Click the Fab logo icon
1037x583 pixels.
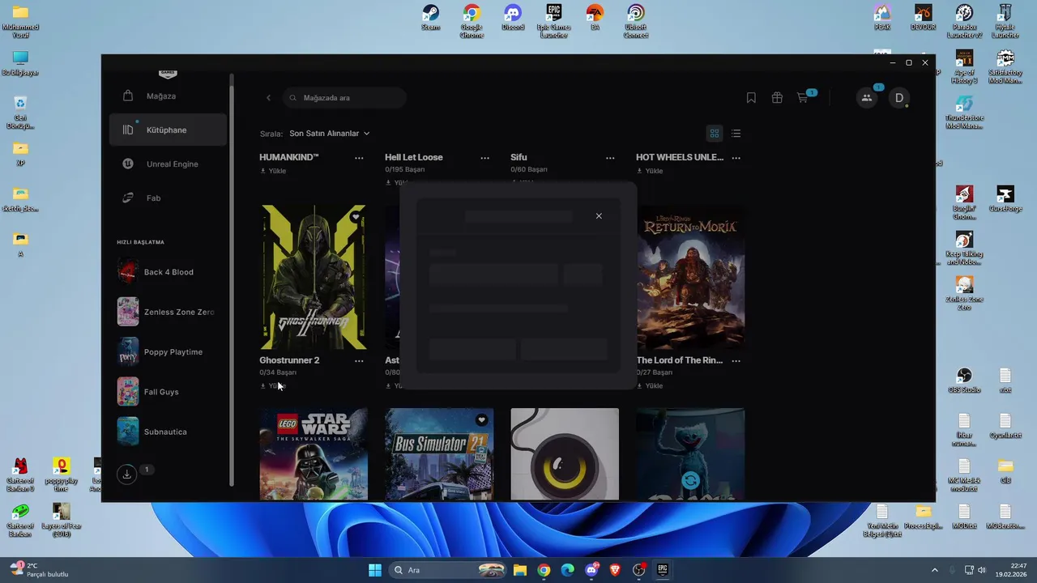[x=128, y=198]
